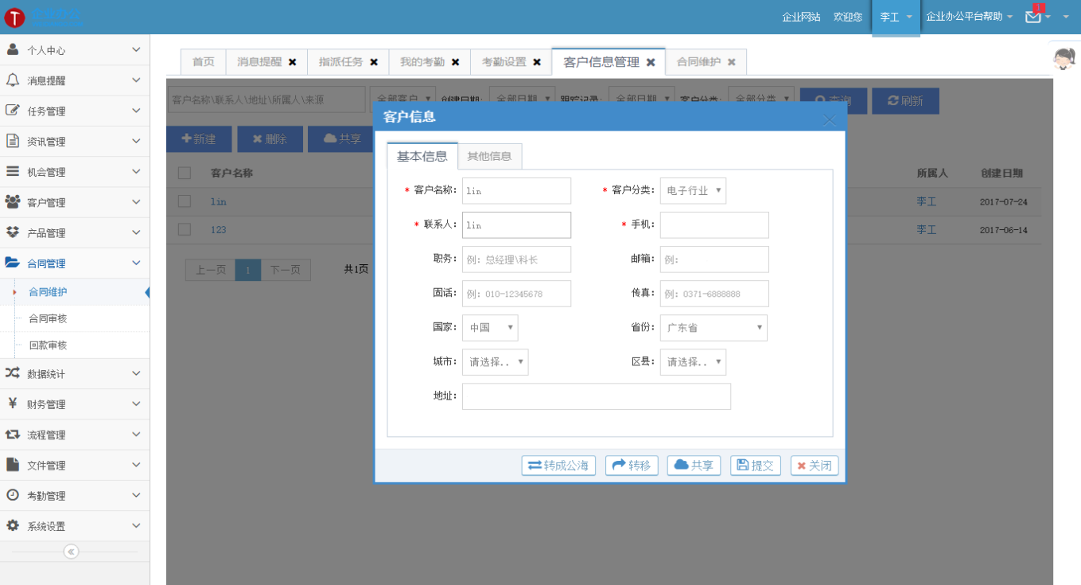Click the 转移 button
Image resolution: width=1081 pixels, height=585 pixels.
(x=632, y=466)
